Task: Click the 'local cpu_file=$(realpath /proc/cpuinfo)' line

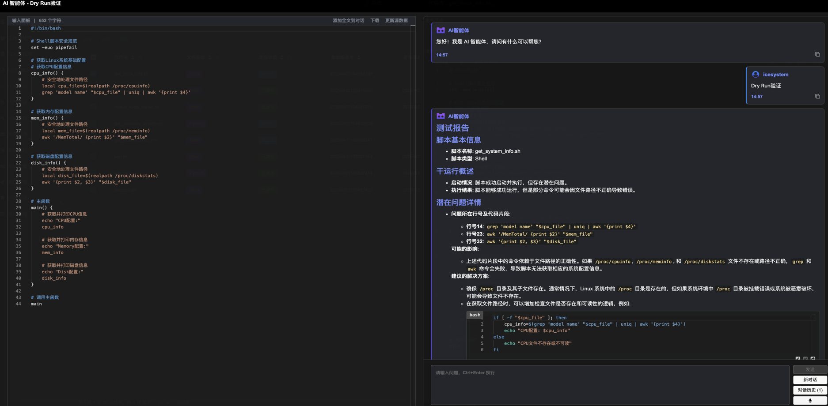Action: pos(96,86)
